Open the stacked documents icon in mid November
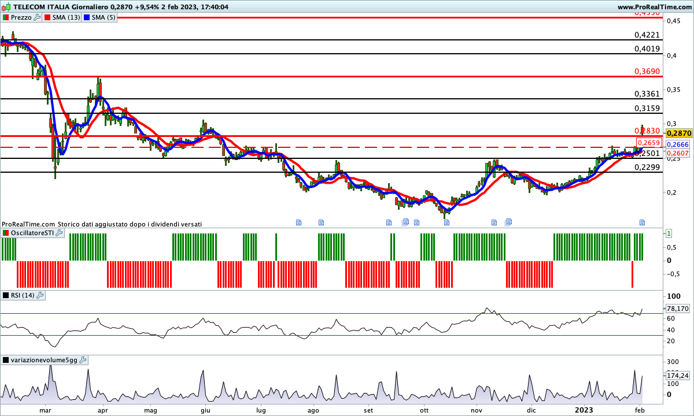The height and width of the screenshot is (416, 694). click(508, 221)
